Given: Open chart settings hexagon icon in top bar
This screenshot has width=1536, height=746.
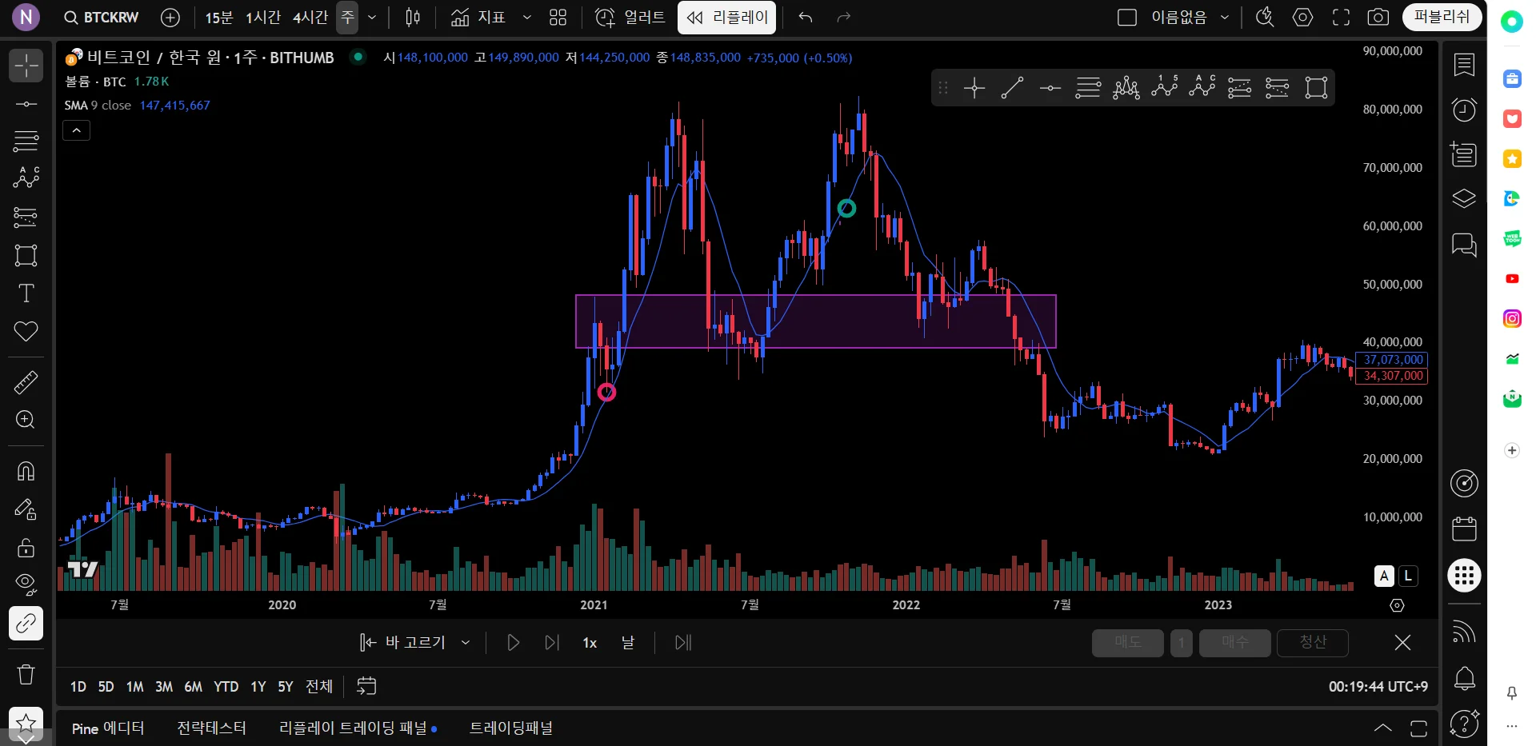Looking at the screenshot, I should (x=1302, y=17).
